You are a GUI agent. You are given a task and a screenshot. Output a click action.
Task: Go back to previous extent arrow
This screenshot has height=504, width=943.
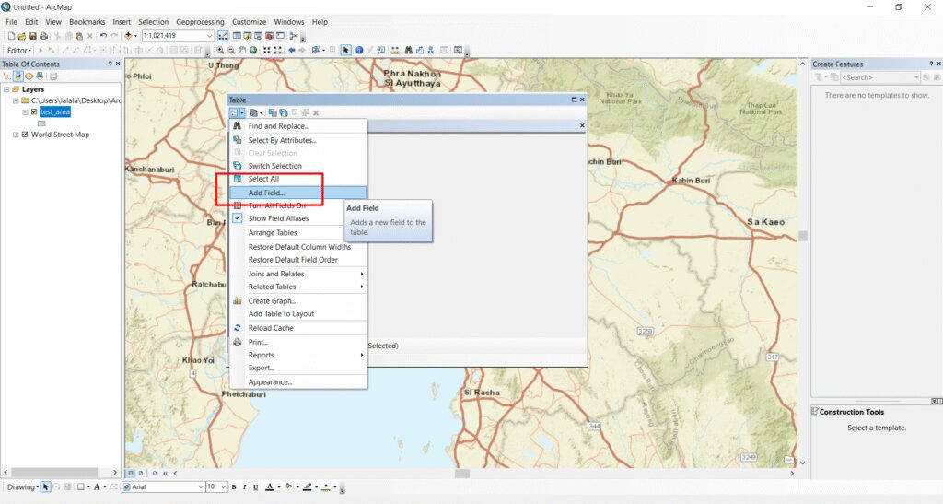point(291,51)
